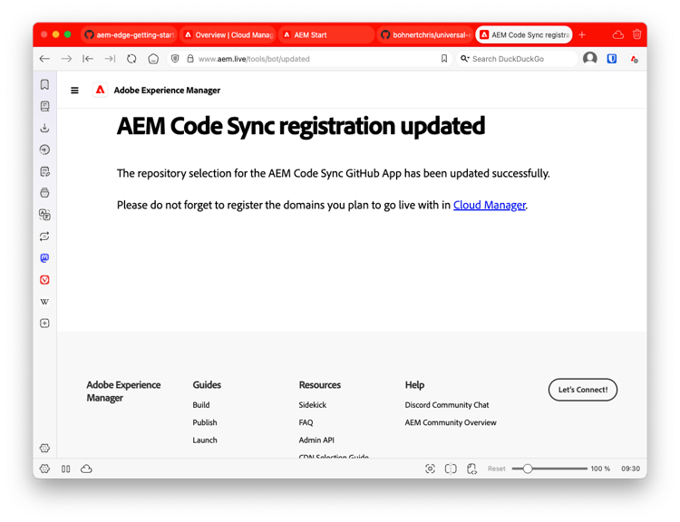Open a new tab
The width and height of the screenshot is (680, 522).
(582, 34)
